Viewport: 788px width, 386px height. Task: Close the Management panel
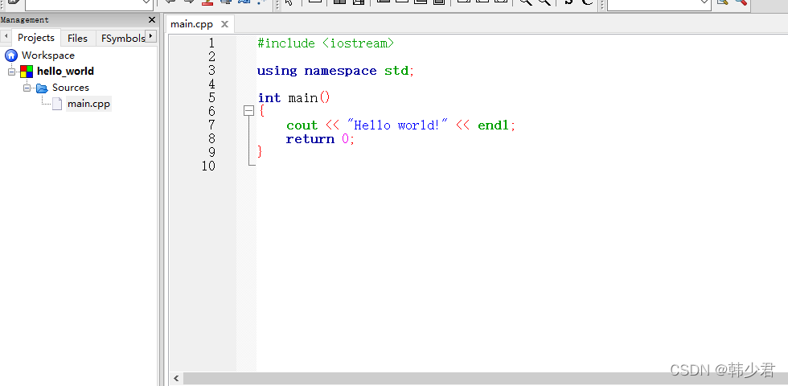point(152,20)
